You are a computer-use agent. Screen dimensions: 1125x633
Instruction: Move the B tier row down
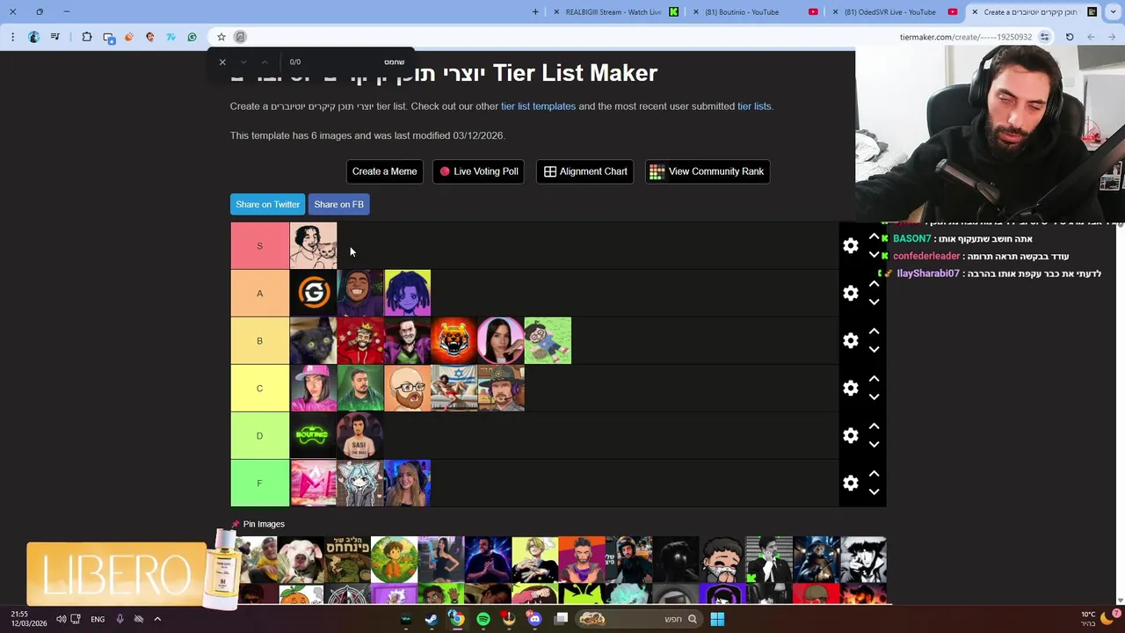[874, 350]
